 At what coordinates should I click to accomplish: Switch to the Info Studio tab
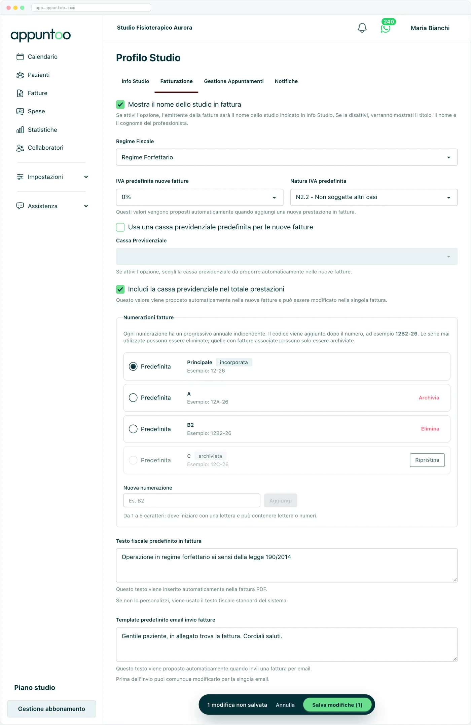(x=135, y=81)
